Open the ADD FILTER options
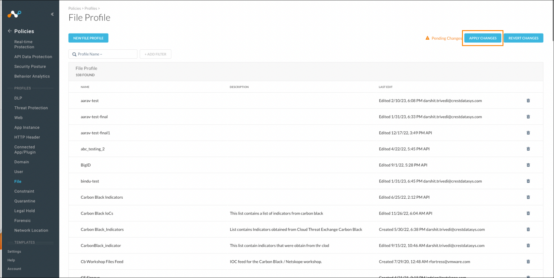Viewport: 554px width, 278px height. tap(155, 54)
